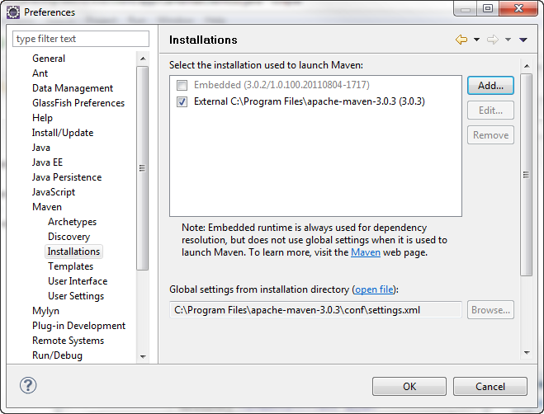Click the preferences tree scrollbar thumb
The image size is (544, 414).
[x=142, y=167]
